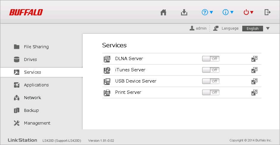Screen dimensions: 280x145
Task: Toggle the DLNA Server switch on
Action: coord(211,59)
